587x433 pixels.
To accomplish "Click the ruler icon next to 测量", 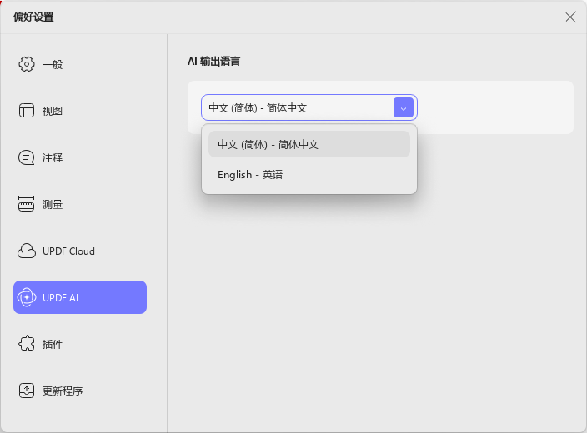I will click(26, 204).
